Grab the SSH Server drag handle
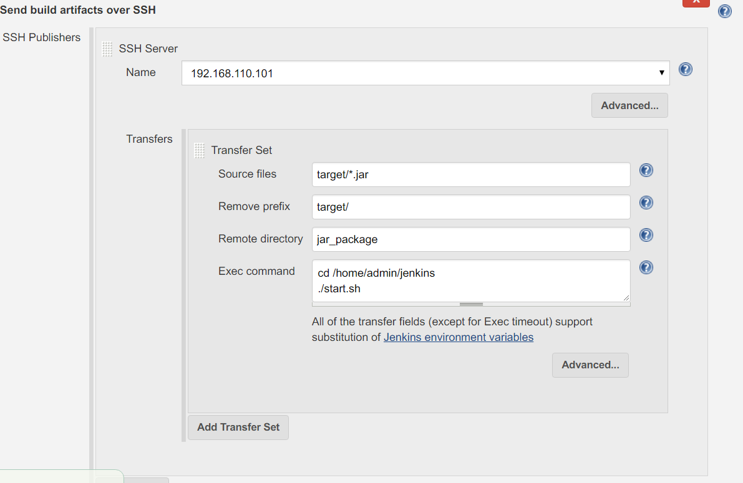Viewport: 743px width, 483px height. point(107,49)
